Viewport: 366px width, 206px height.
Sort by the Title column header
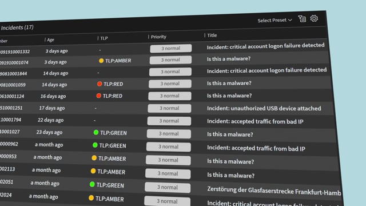pos(212,35)
